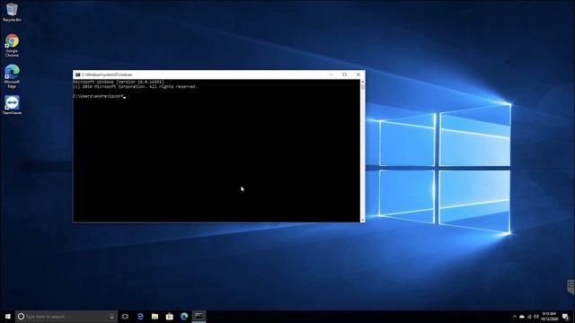
Task: Open the taskbar clock and date
Action: [549, 317]
